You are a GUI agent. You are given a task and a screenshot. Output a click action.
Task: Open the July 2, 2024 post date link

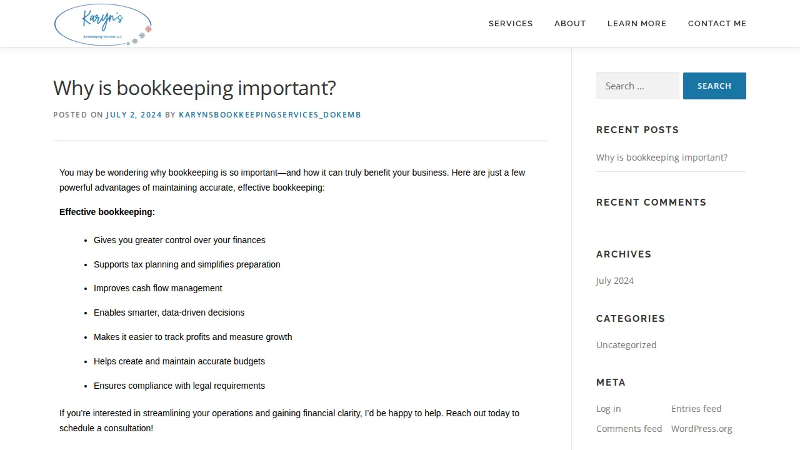[134, 115]
